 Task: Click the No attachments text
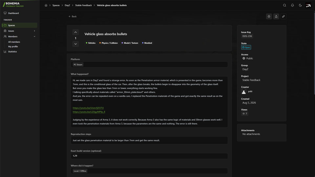(251, 134)
